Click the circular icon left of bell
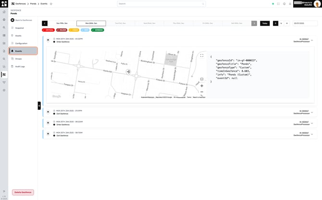Image resolution: width=322 pixels, height=200 pixels. pyautogui.click(x=284, y=4)
